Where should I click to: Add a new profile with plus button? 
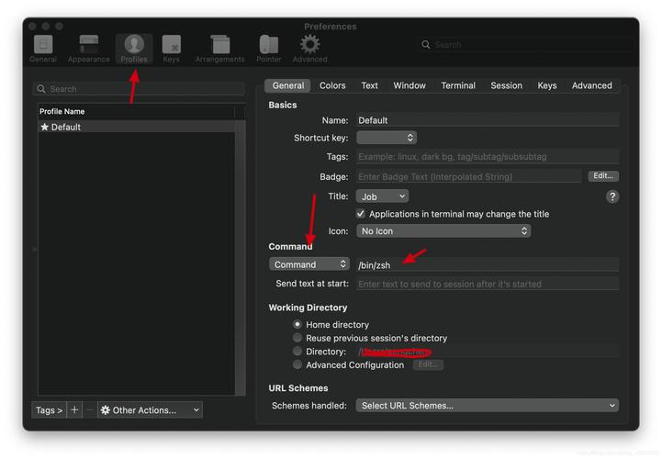(75, 410)
